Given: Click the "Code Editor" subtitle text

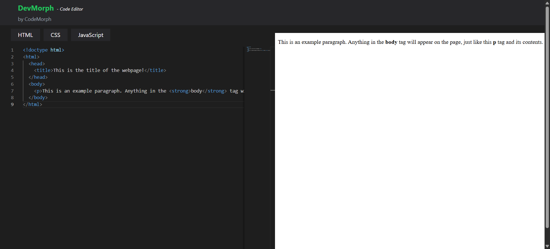Looking at the screenshot, I should (x=71, y=9).
